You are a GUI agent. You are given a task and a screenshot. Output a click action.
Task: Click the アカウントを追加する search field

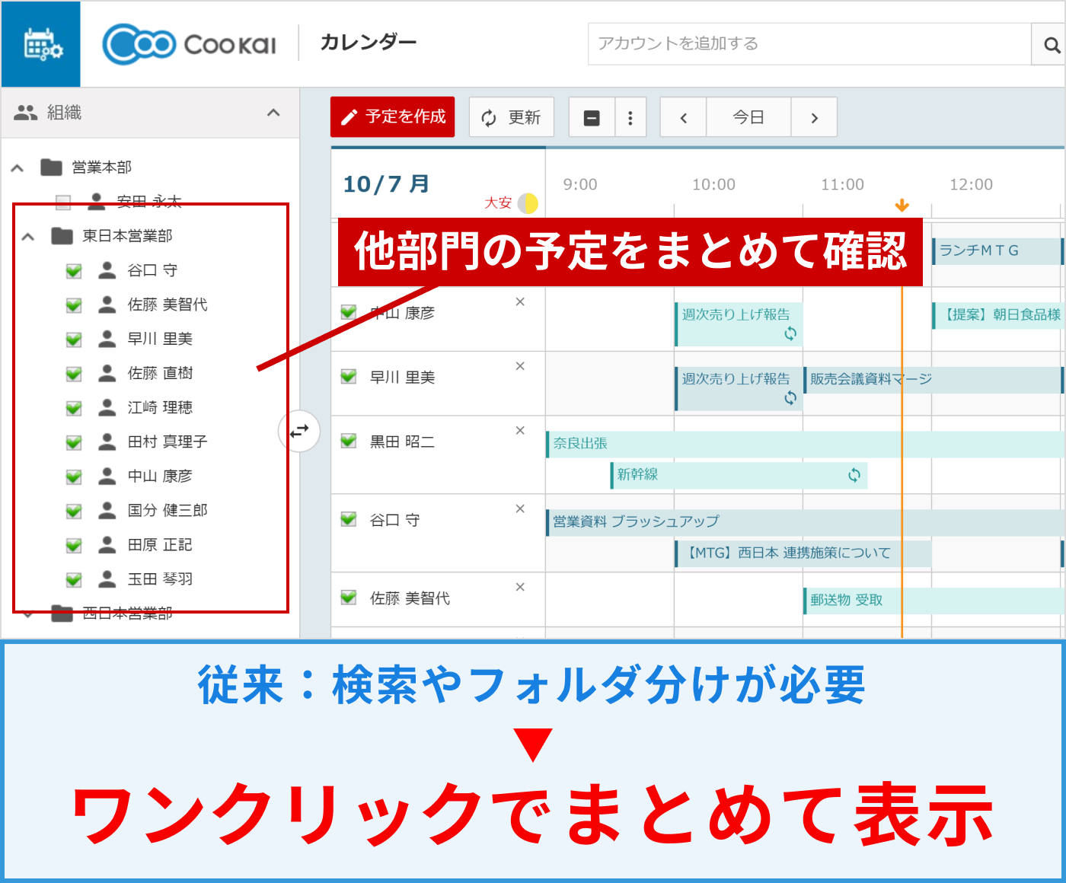[809, 44]
